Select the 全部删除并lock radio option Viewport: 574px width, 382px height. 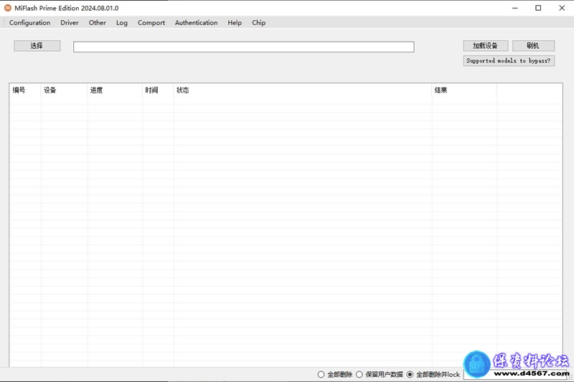tap(410, 374)
